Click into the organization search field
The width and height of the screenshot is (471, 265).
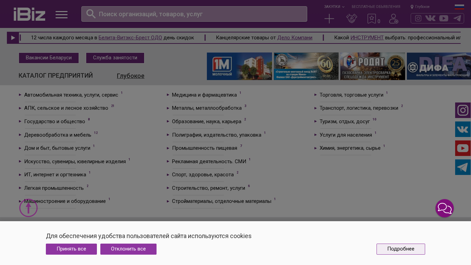coord(194,14)
